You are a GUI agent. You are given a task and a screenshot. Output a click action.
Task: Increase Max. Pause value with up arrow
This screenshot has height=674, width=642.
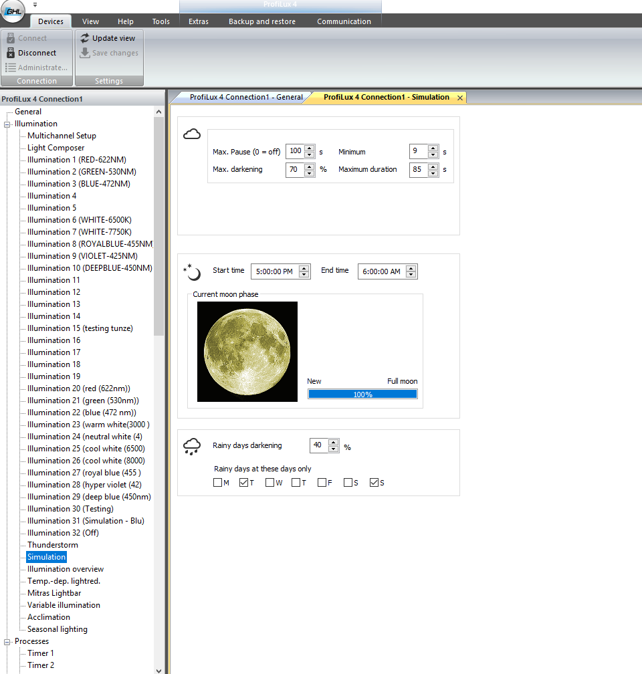coord(309,148)
